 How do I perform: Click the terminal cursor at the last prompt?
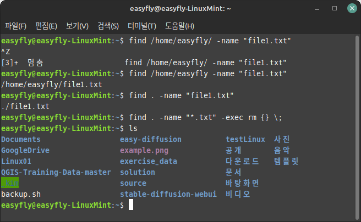[x=131, y=204]
